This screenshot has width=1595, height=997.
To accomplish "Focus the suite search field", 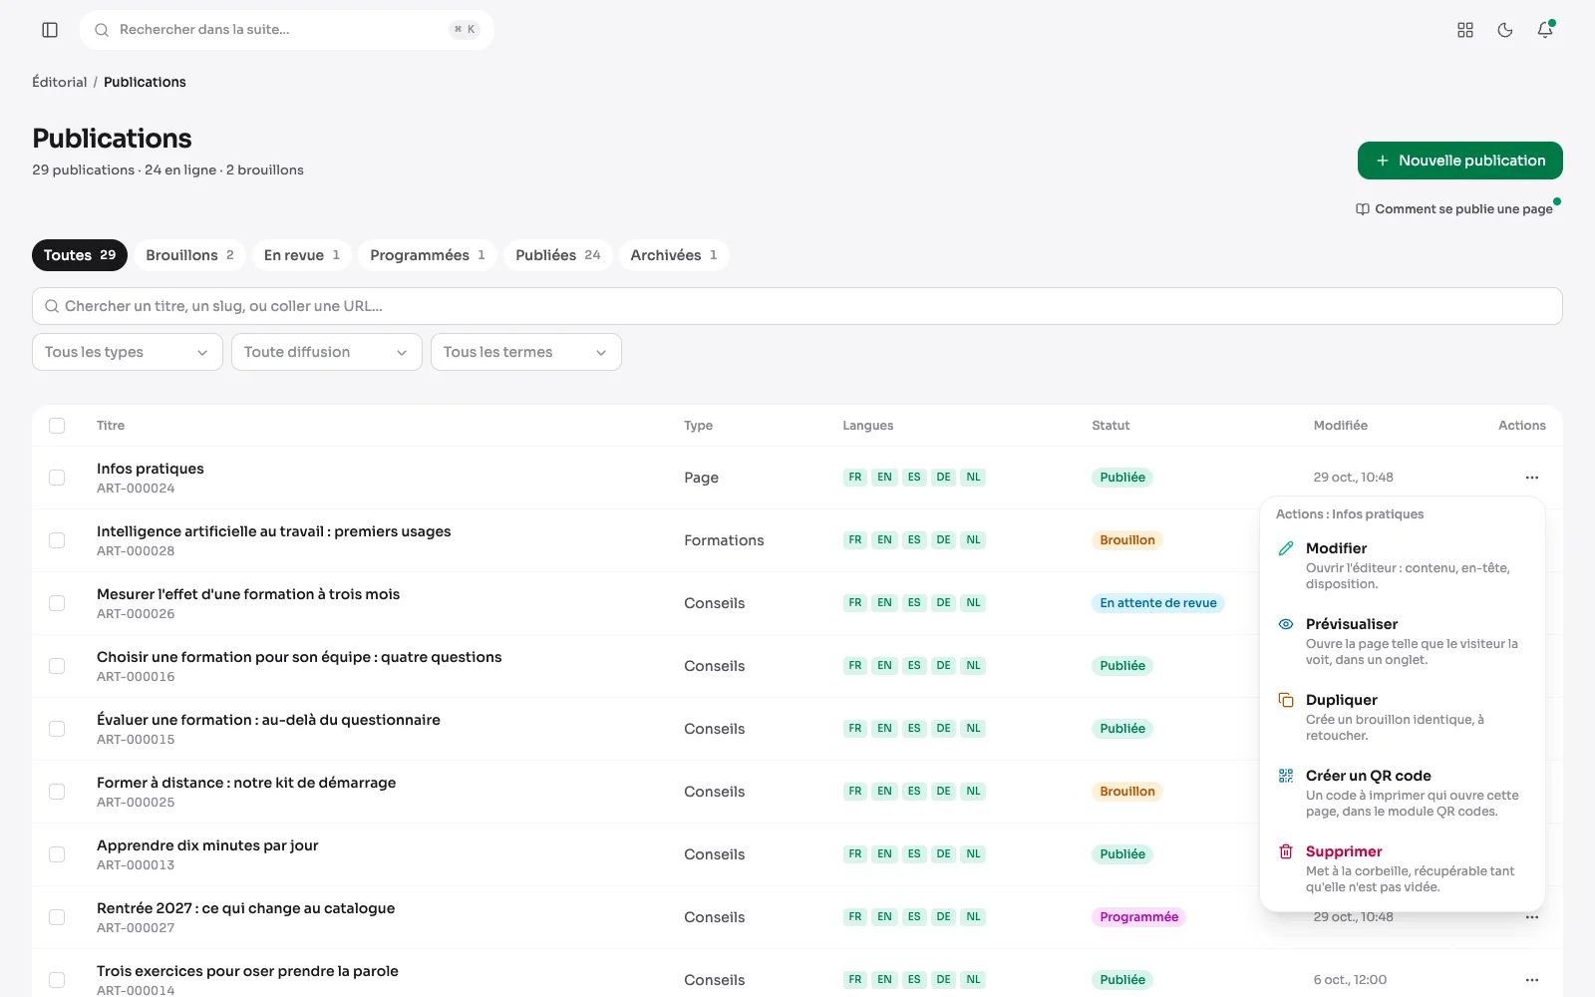I will coord(287,30).
